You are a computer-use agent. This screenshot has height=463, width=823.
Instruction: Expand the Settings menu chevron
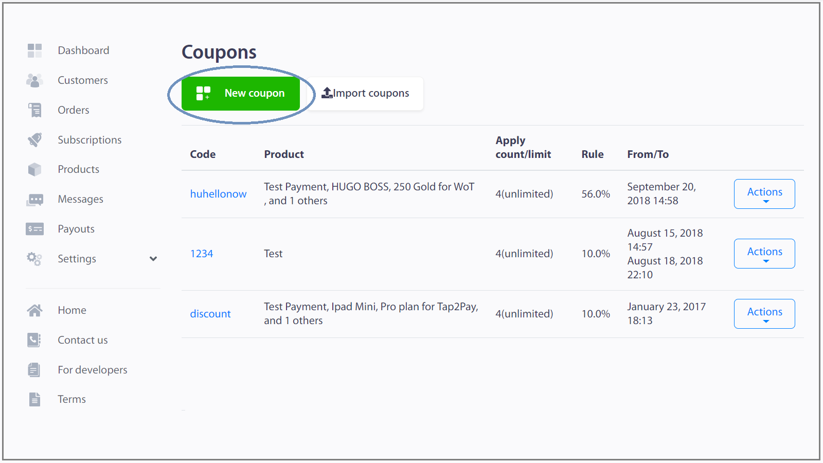153,259
